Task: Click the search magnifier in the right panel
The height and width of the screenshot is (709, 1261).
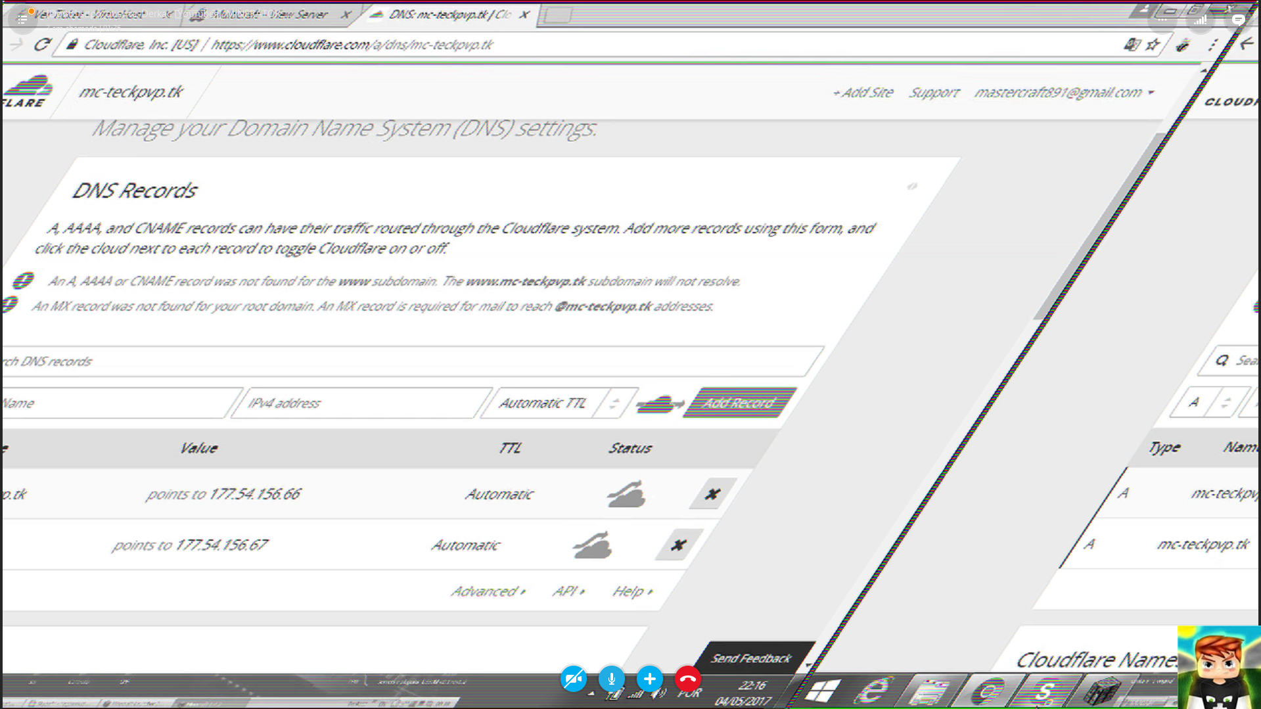Action: coord(1222,360)
